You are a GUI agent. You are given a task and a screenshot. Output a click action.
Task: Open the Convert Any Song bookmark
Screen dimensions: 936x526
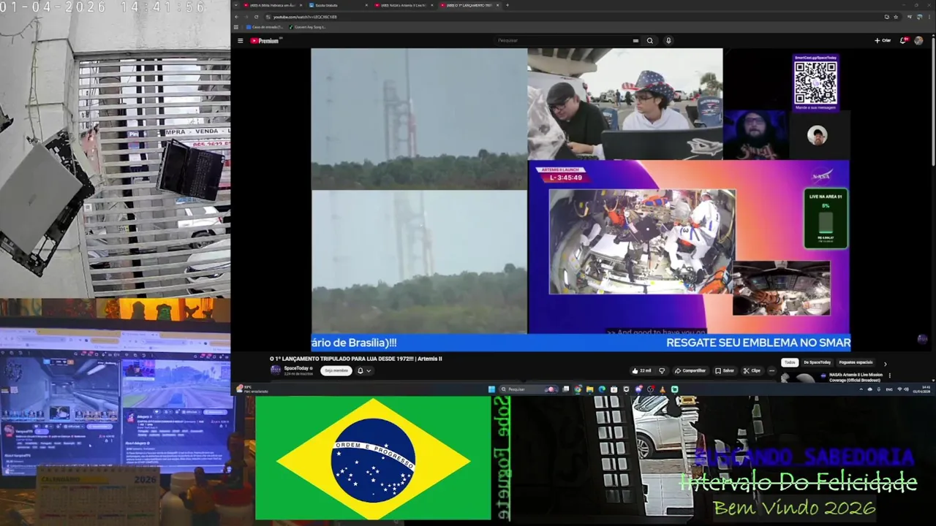coord(308,27)
